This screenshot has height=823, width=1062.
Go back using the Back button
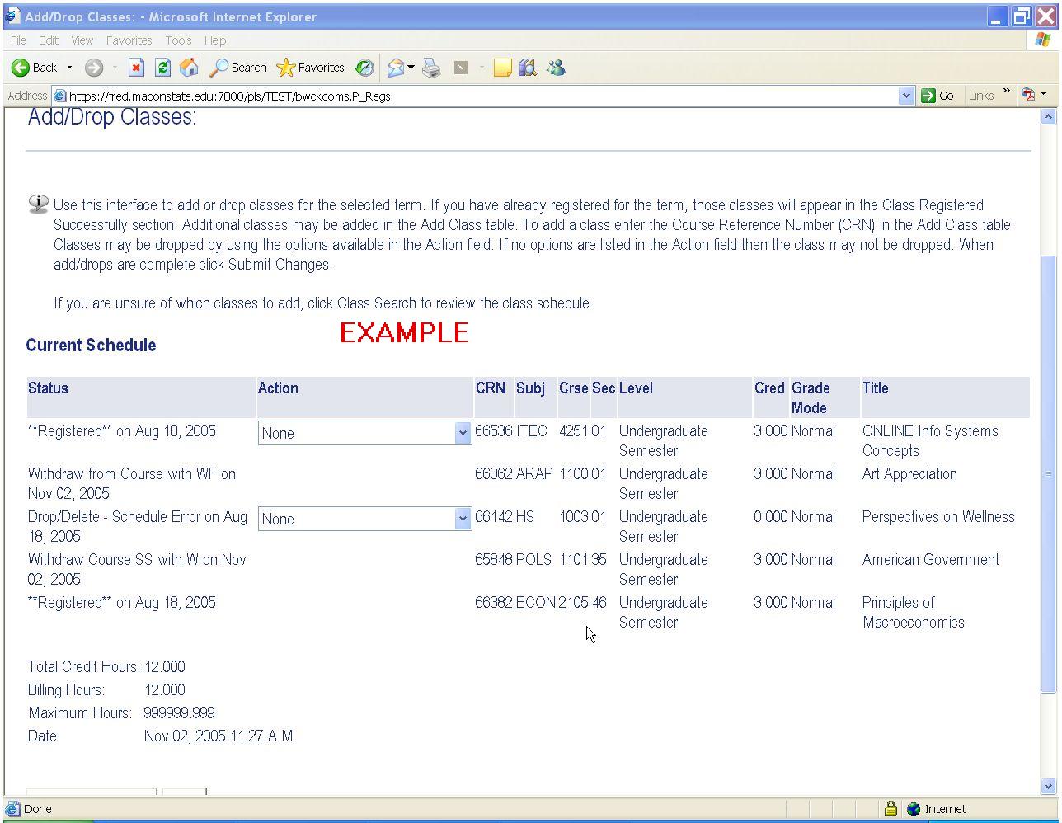(35, 68)
